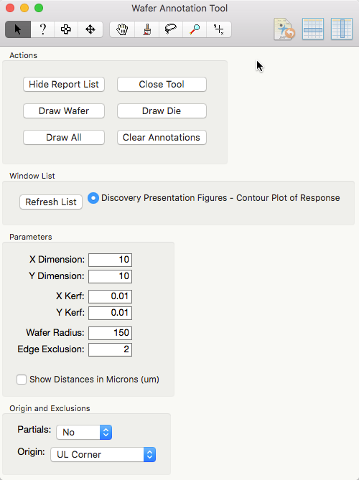Pick the four-arrow scroller tool

click(90, 29)
